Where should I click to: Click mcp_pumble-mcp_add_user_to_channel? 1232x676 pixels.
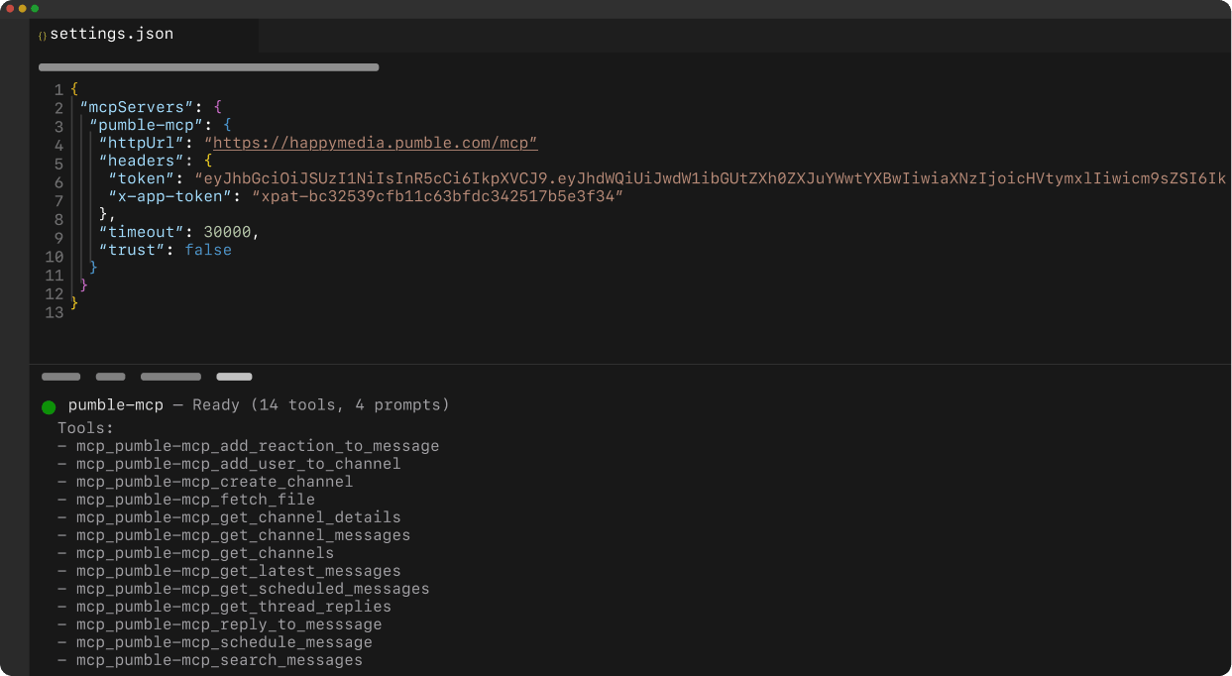pos(239,464)
